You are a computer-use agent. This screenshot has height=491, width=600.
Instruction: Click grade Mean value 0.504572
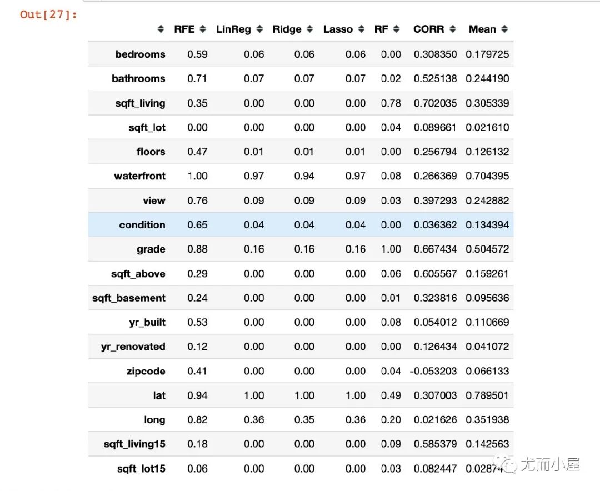(487, 249)
